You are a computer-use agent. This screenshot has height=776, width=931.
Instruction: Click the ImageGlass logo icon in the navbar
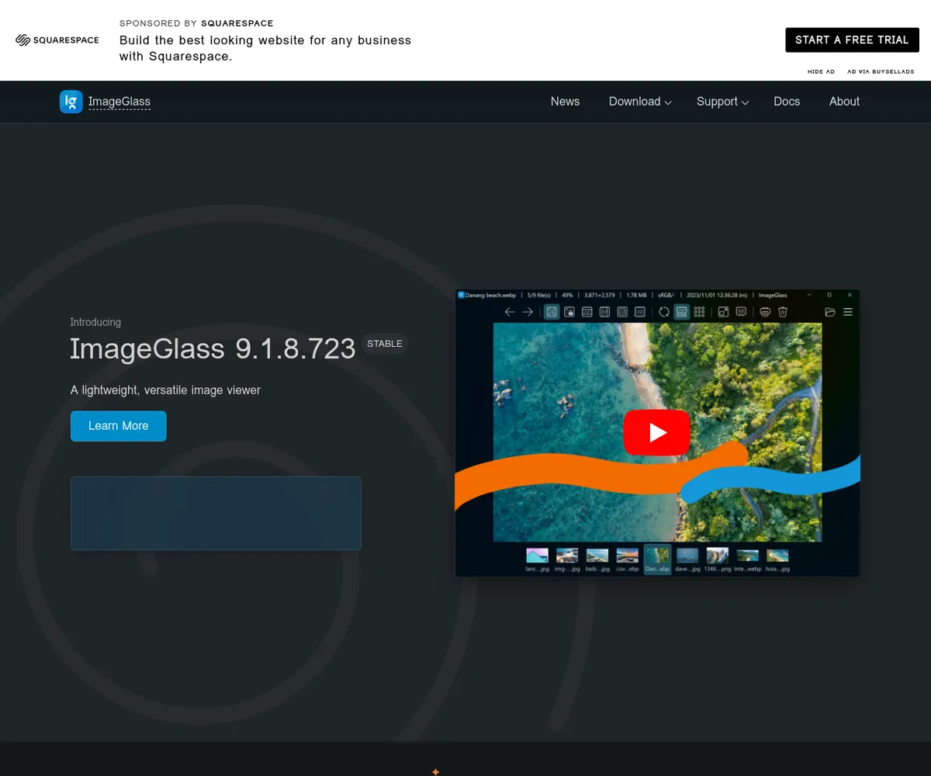tap(71, 102)
